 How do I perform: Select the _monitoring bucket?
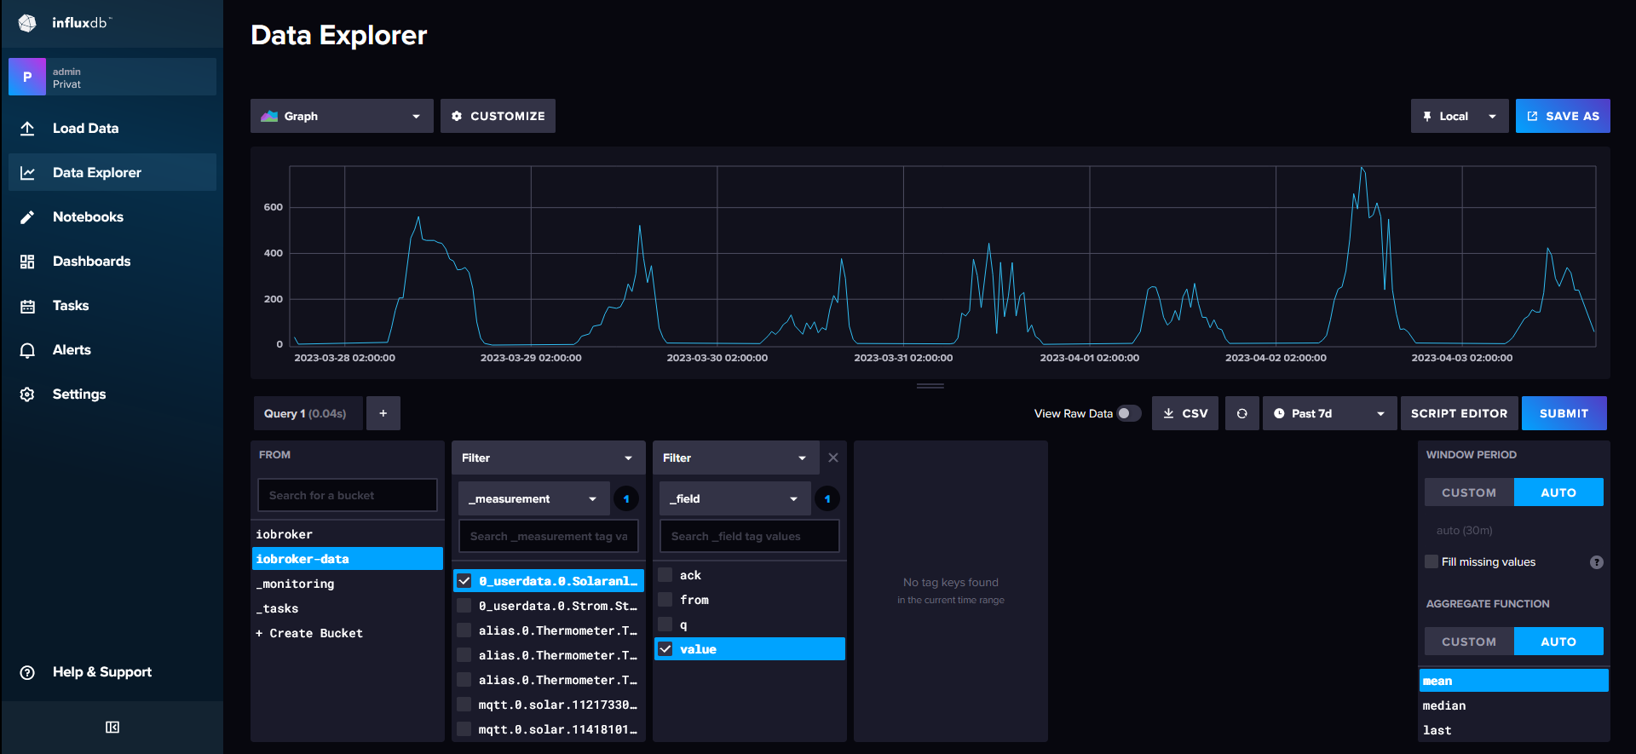pyautogui.click(x=348, y=584)
